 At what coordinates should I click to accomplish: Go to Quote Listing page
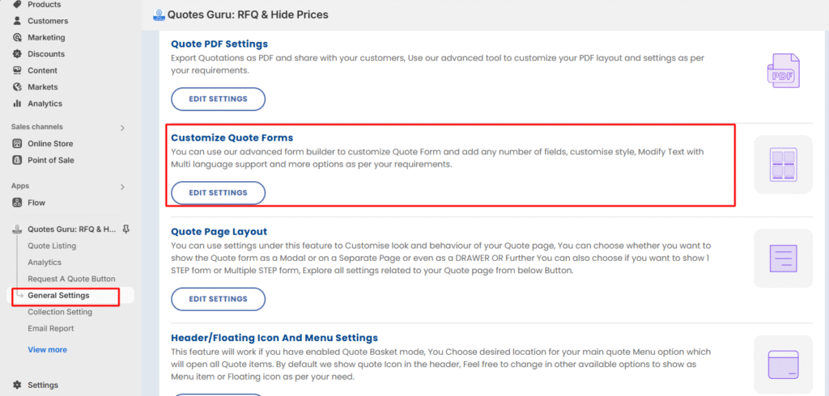(x=52, y=246)
